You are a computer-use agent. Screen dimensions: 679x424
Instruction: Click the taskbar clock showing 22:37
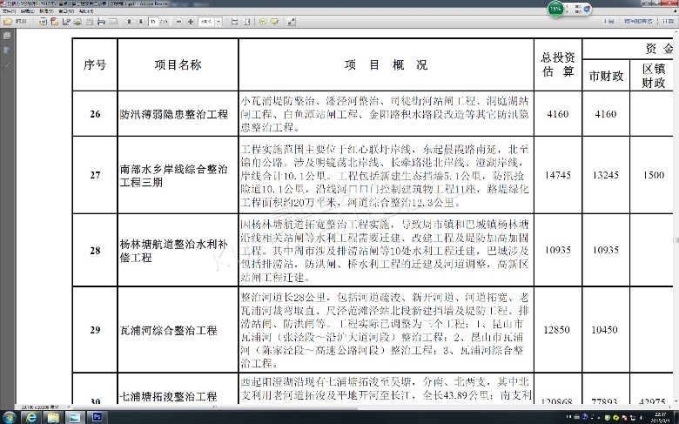[x=661, y=418]
